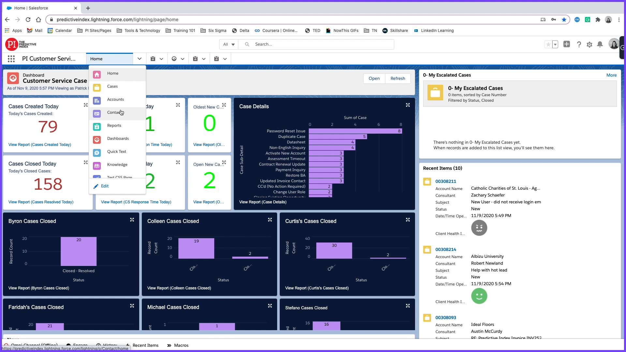Viewport: 626px width, 352px height.
Task: Open the Help question mark icon
Action: coord(579,44)
